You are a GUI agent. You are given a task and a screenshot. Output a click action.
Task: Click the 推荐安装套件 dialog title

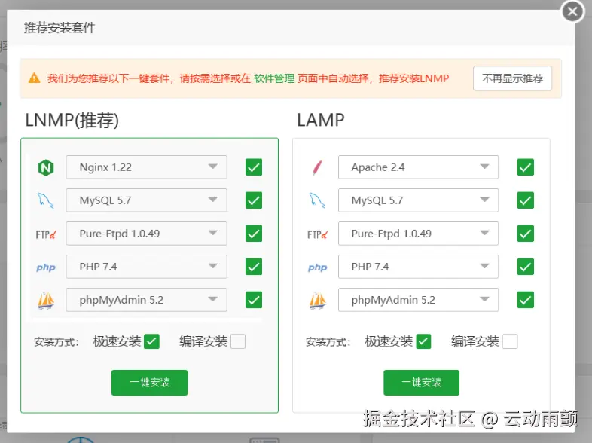point(60,28)
